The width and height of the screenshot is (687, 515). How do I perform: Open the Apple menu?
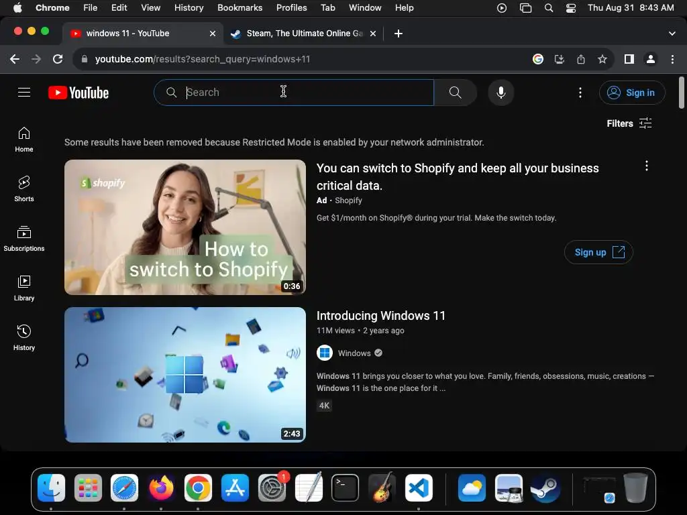[x=17, y=8]
